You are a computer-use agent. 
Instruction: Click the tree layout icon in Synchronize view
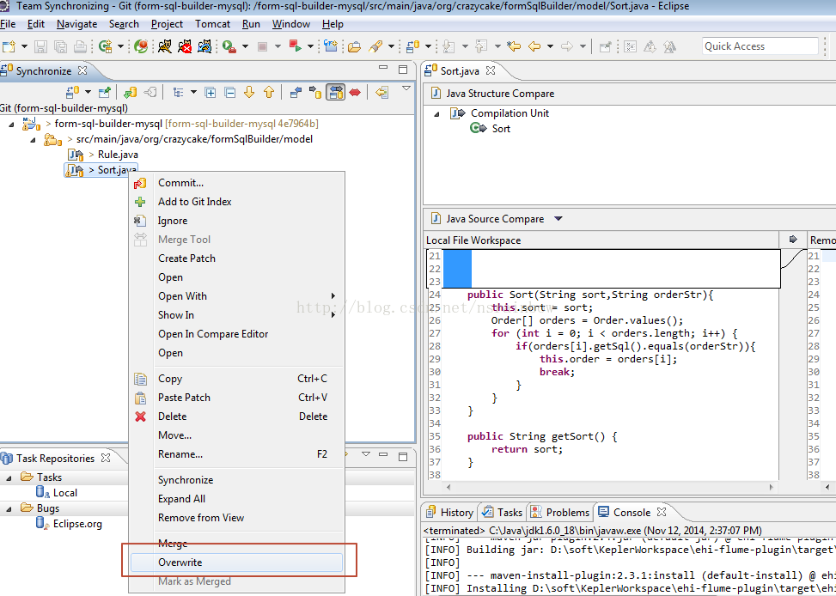178,92
